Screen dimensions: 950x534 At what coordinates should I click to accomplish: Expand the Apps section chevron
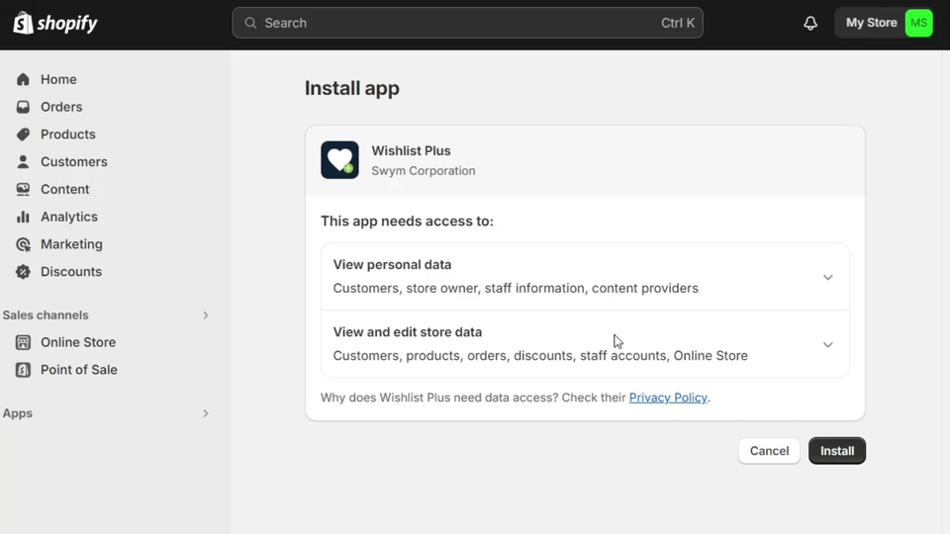(x=206, y=413)
